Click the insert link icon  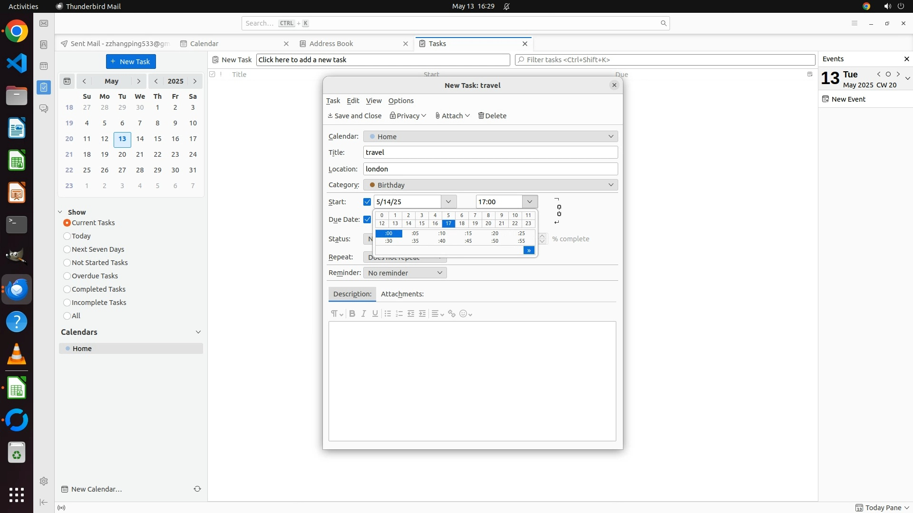pyautogui.click(x=452, y=313)
